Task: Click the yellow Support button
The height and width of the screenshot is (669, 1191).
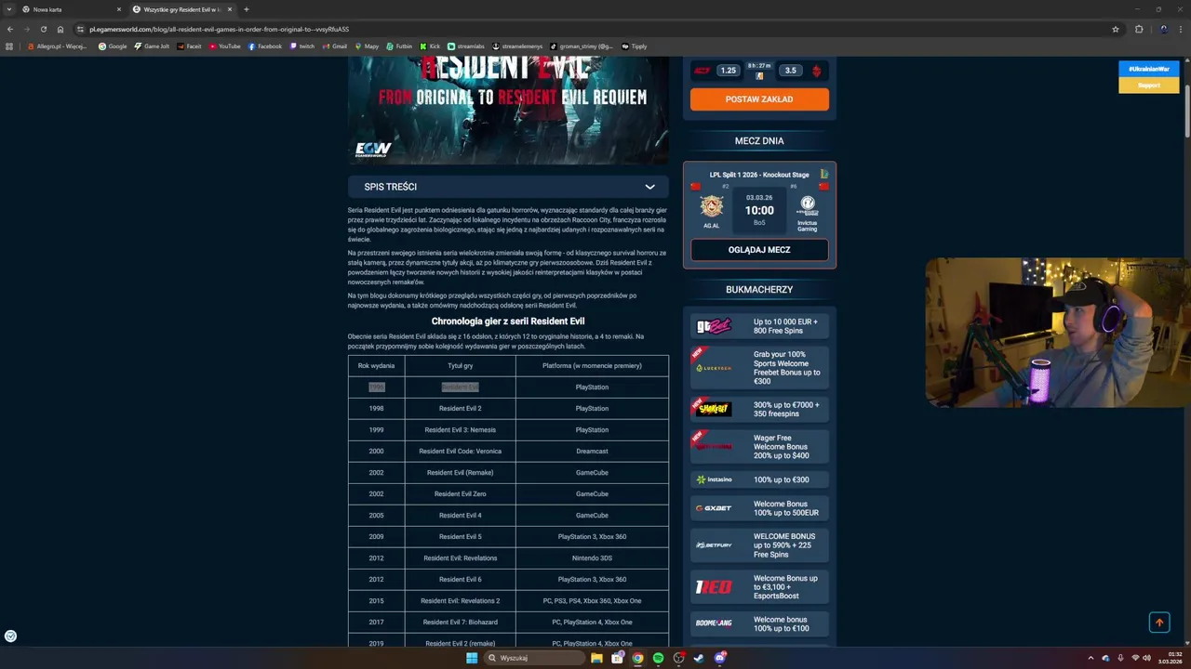Action: (x=1149, y=85)
